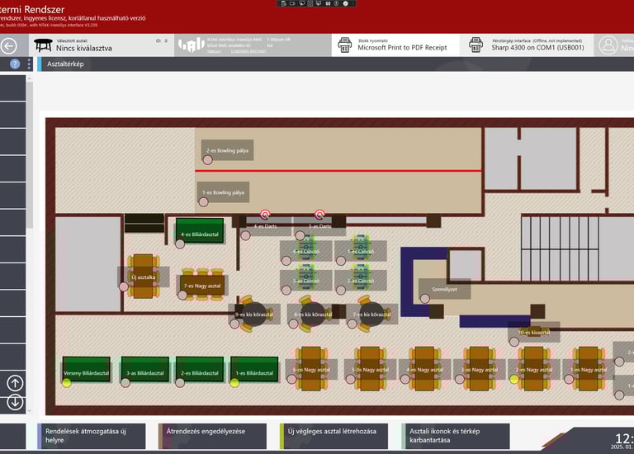Select the 7-es kis körasztal

372,314
